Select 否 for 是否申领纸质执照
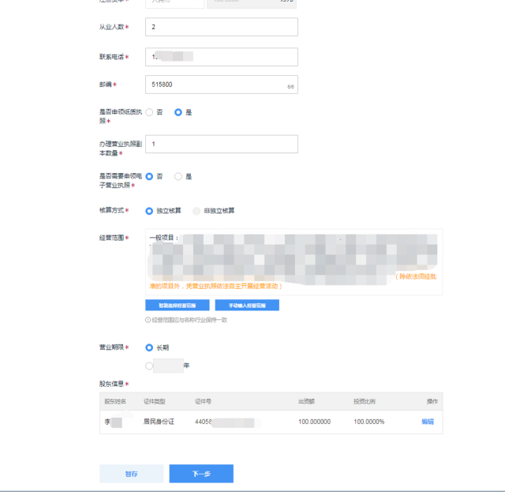This screenshot has width=505, height=492. 149,112
